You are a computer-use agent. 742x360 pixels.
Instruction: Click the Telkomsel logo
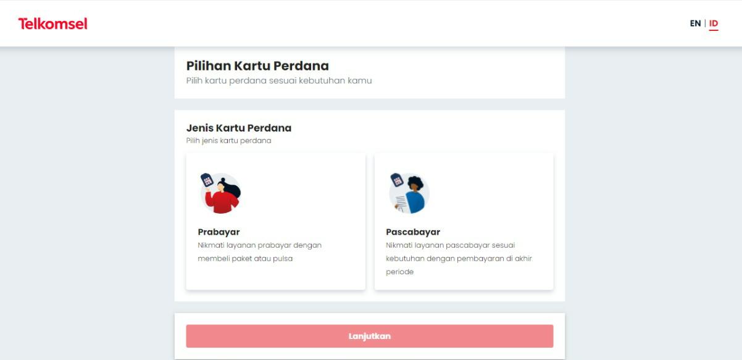point(52,23)
